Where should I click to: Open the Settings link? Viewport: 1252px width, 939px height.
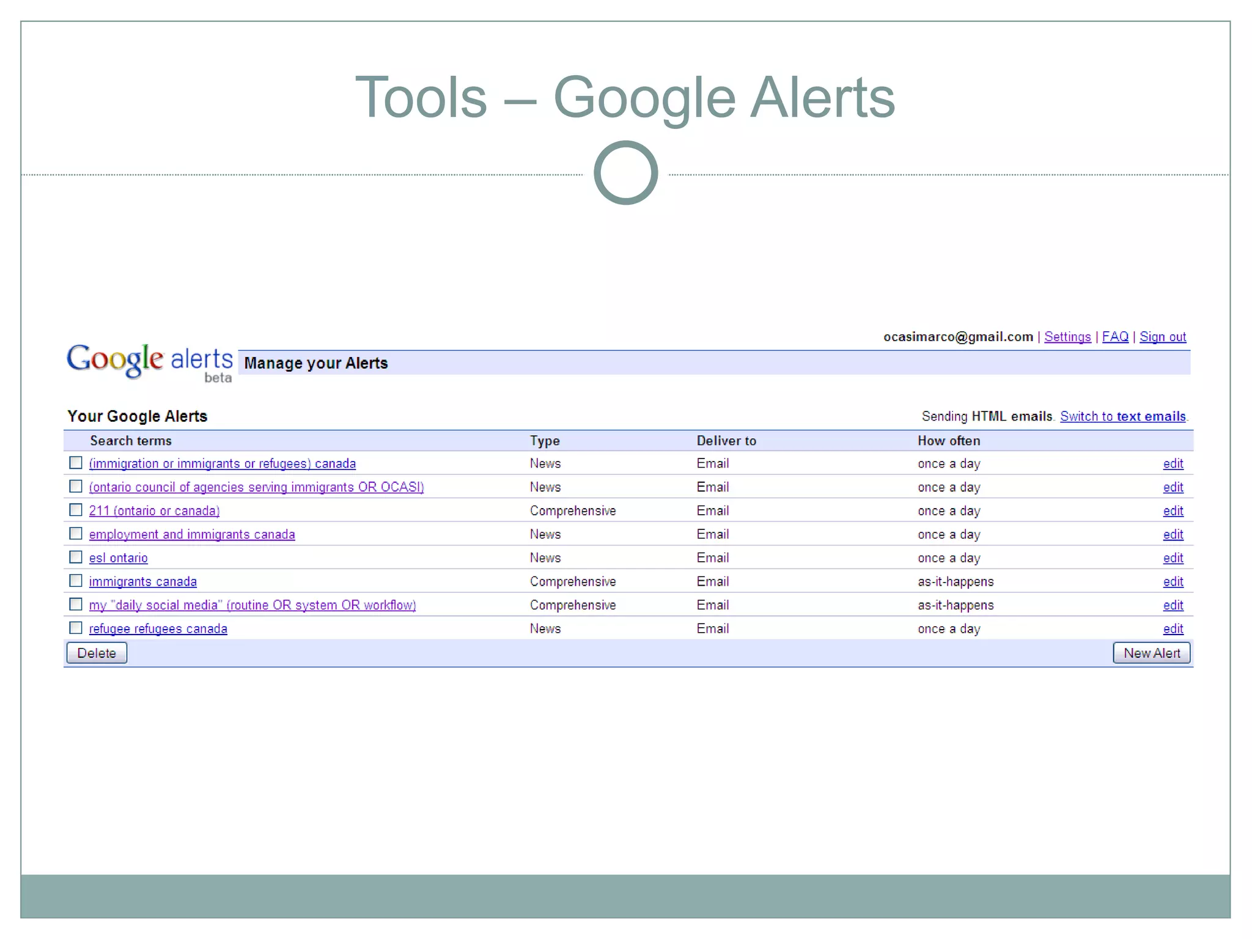[1067, 337]
